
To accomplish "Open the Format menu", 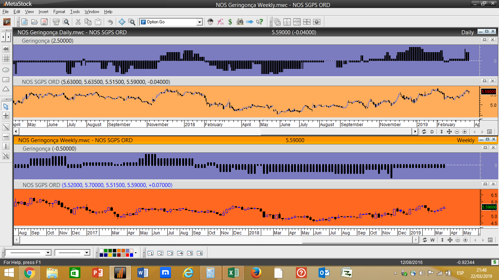I will tap(59, 12).
